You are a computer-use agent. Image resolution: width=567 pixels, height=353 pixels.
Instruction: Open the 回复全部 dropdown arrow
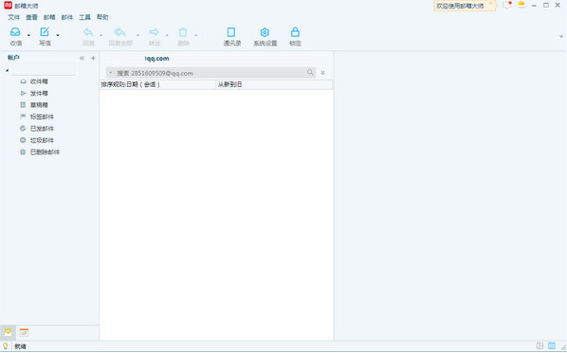pyautogui.click(x=137, y=35)
